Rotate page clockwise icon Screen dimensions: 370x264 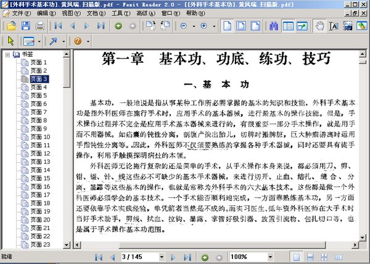click(150, 25)
